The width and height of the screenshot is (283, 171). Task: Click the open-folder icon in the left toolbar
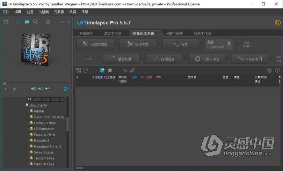[6, 22]
